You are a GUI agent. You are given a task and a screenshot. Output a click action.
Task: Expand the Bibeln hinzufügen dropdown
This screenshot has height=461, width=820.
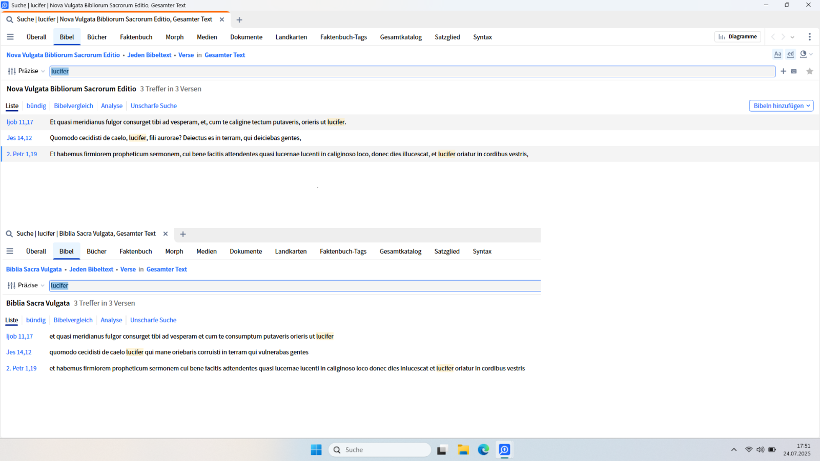(781, 106)
